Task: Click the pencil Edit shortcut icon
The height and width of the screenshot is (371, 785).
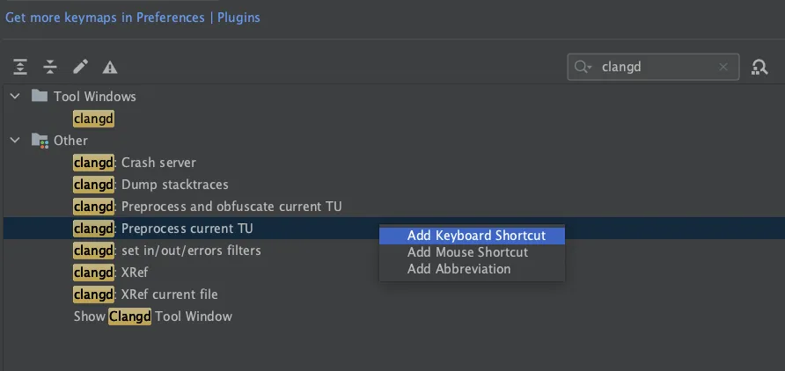Action: click(80, 67)
